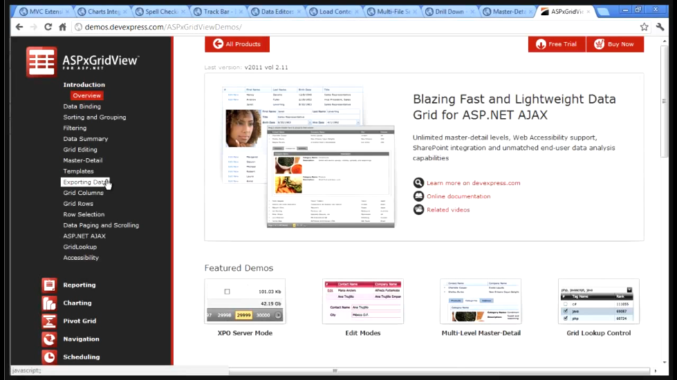This screenshot has height=380, width=677.
Task: Click the Reporting sidebar icon
Action: 49,285
